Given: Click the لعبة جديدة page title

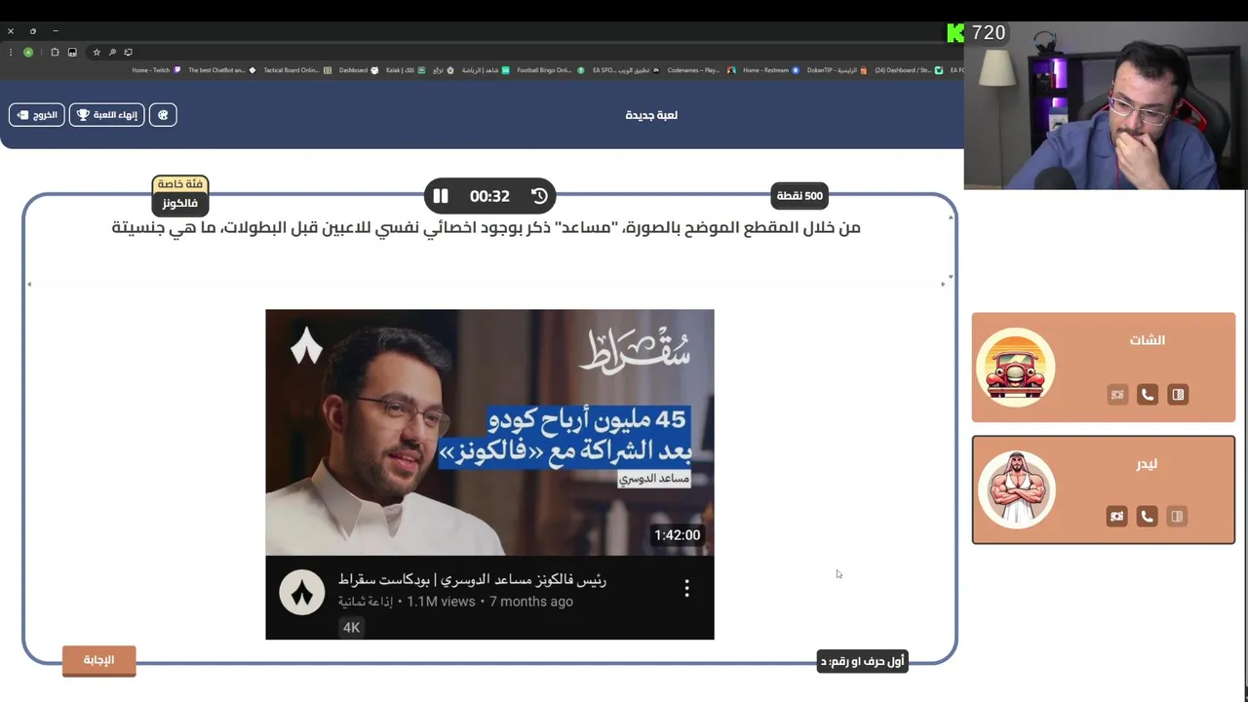Looking at the screenshot, I should point(651,115).
